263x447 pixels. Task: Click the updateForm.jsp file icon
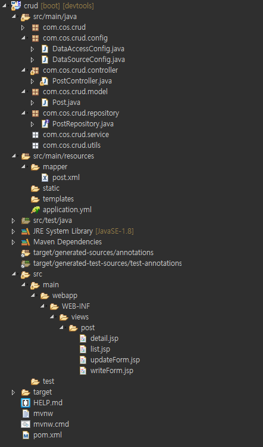83,360
